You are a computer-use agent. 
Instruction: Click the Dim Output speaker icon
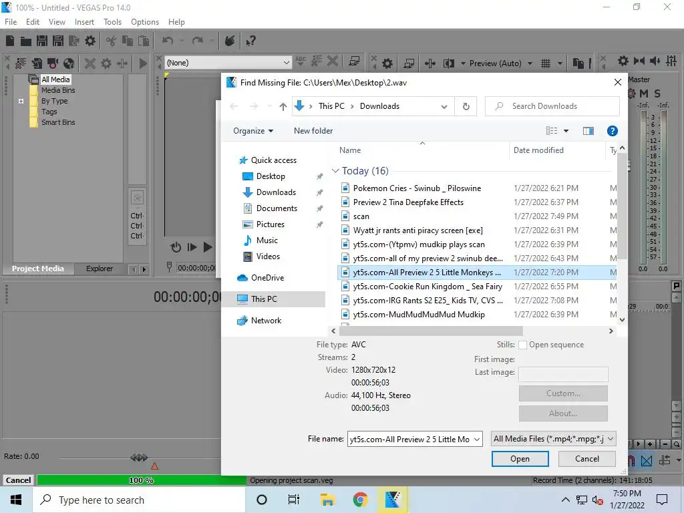[x=655, y=61]
